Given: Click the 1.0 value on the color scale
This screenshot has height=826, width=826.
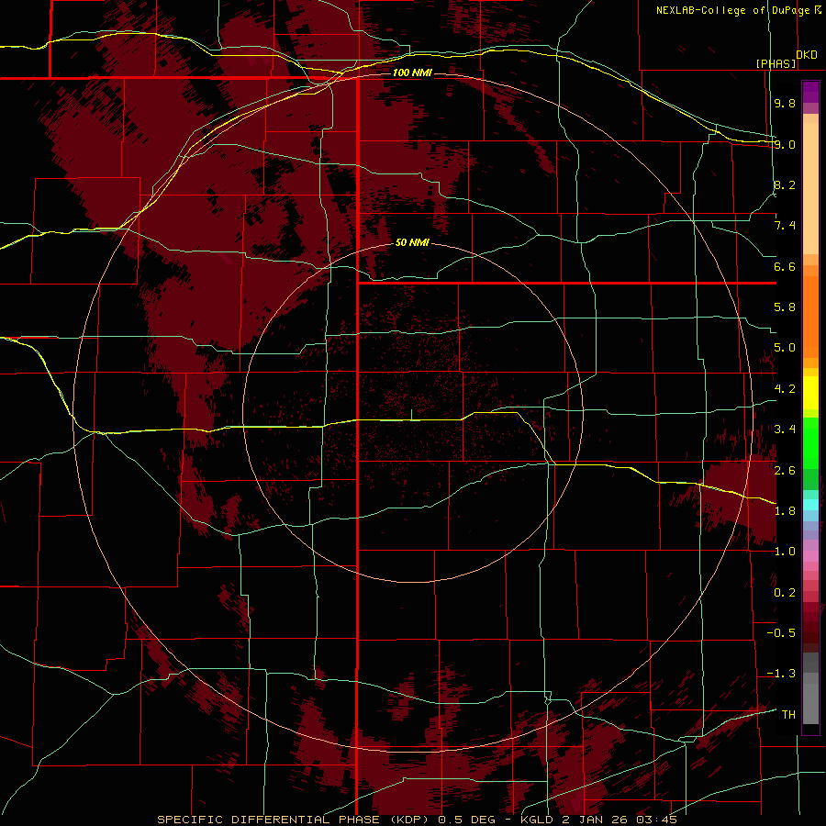Looking at the screenshot, I should tap(785, 552).
